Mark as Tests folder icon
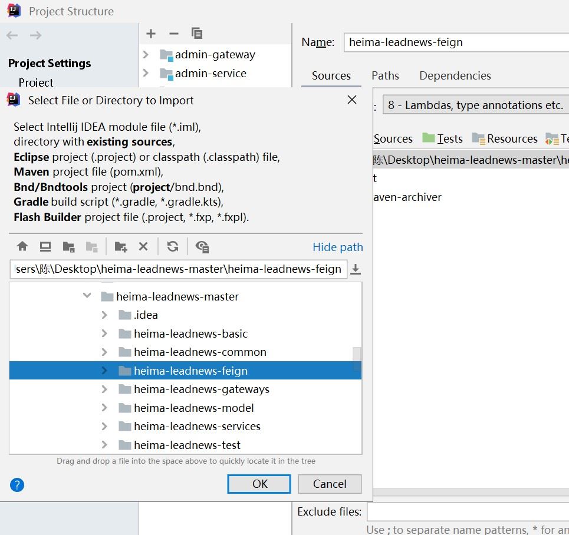Screen dimensions: 569x535 [429, 138]
